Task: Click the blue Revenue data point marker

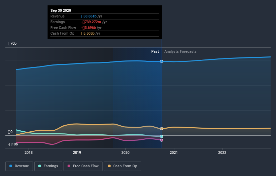Action: [x=161, y=61]
